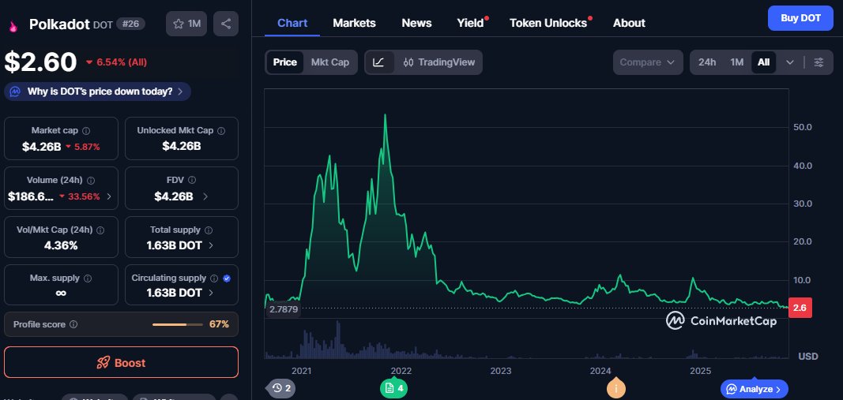This screenshot has height=400, width=843.
Task: Click the red 2.6 current price label
Action: tap(800, 308)
